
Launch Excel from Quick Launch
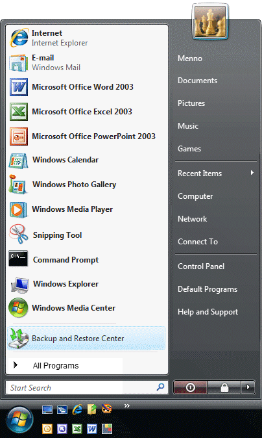[x=77, y=428]
